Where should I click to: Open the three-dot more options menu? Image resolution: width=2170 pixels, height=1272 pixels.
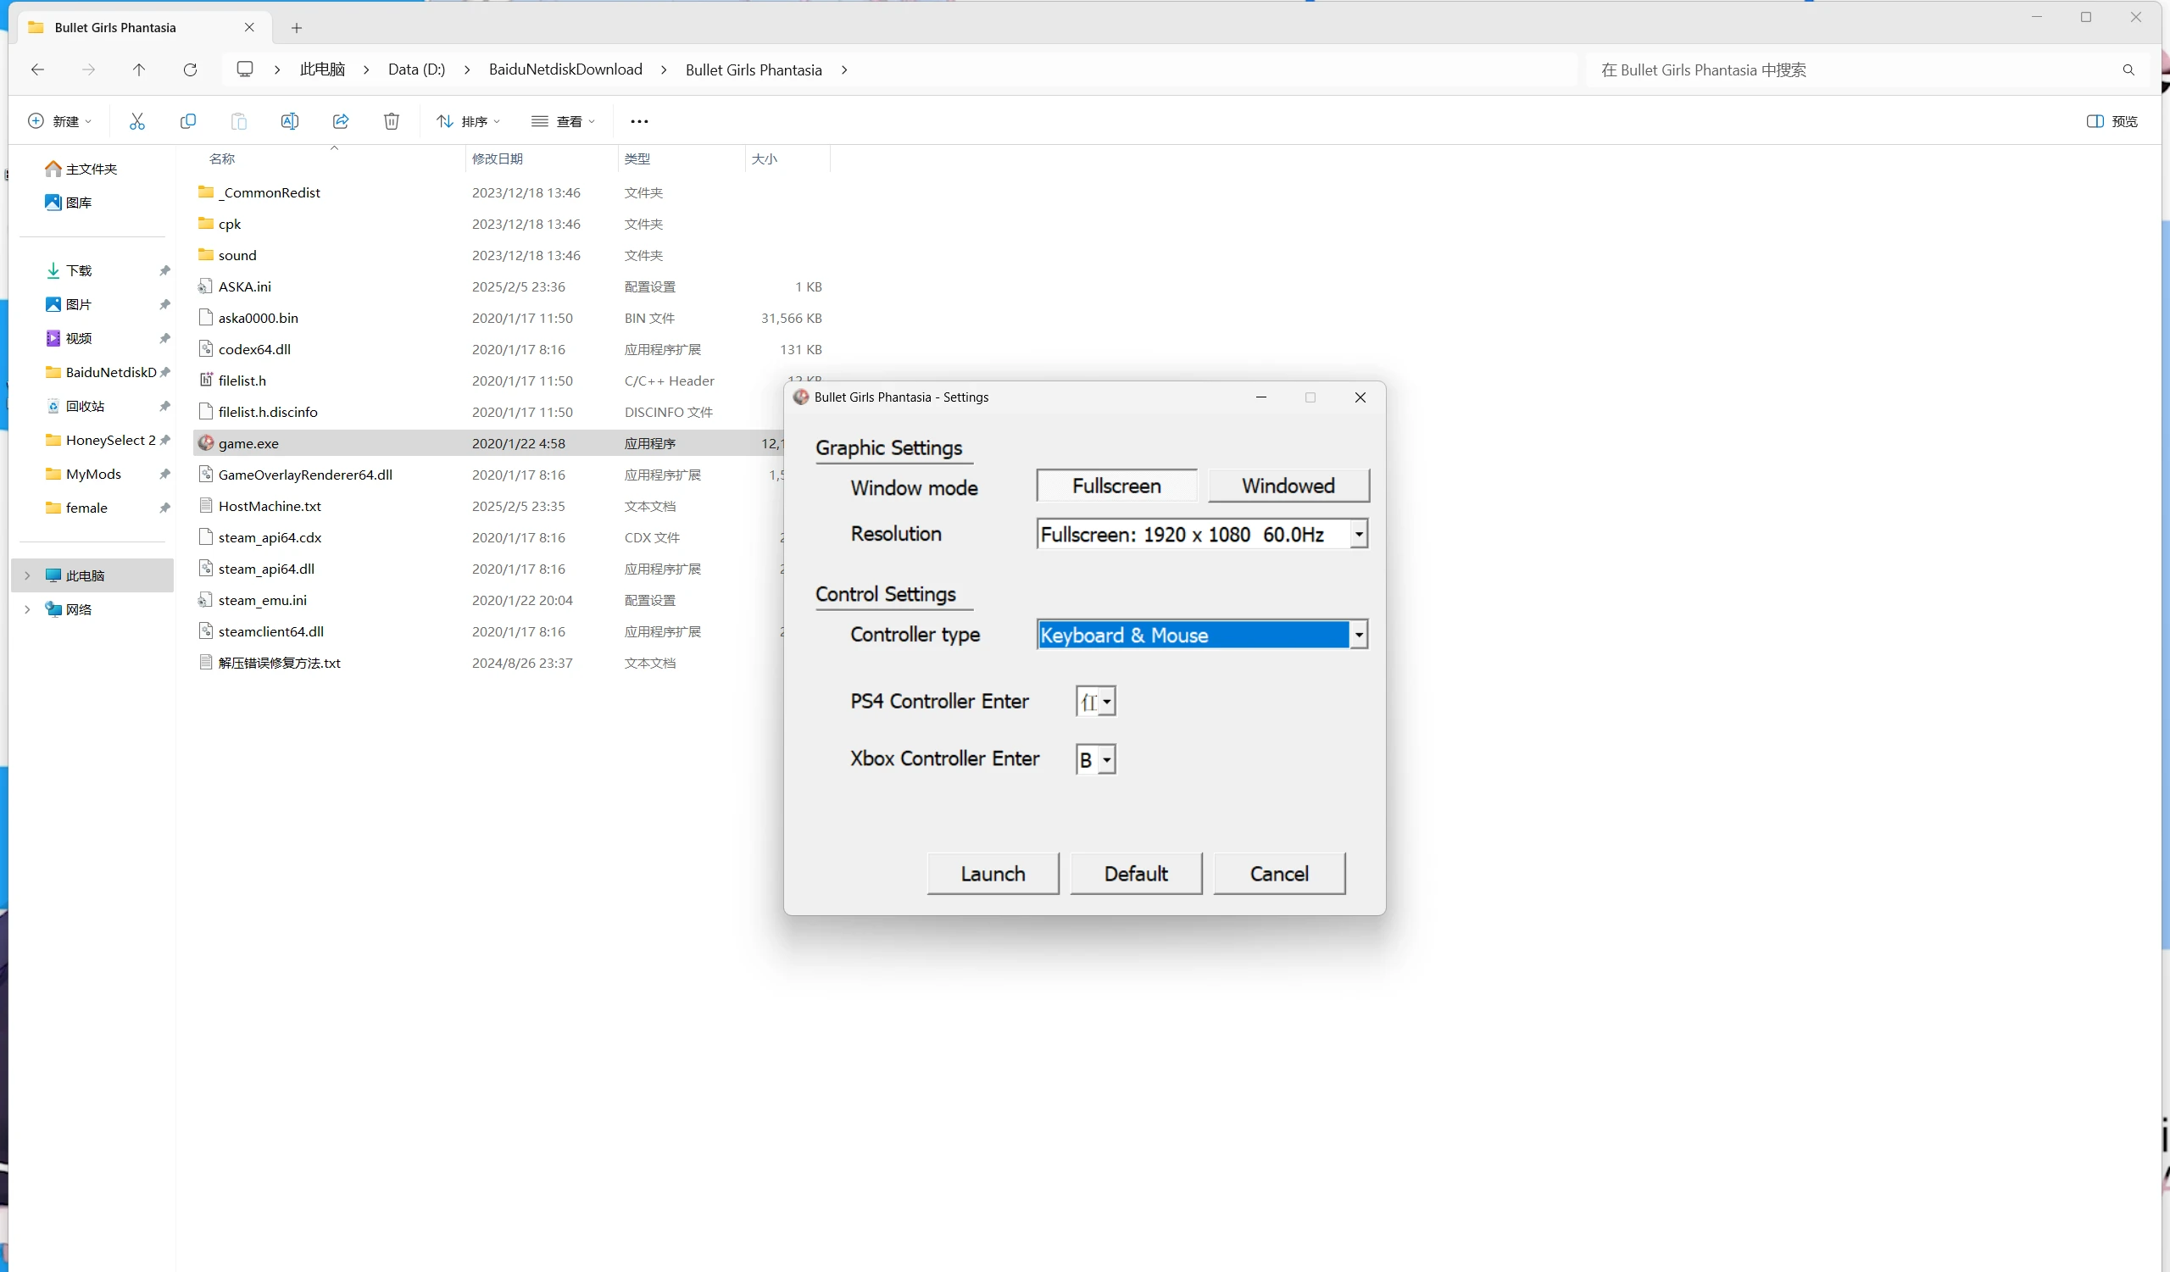639,121
